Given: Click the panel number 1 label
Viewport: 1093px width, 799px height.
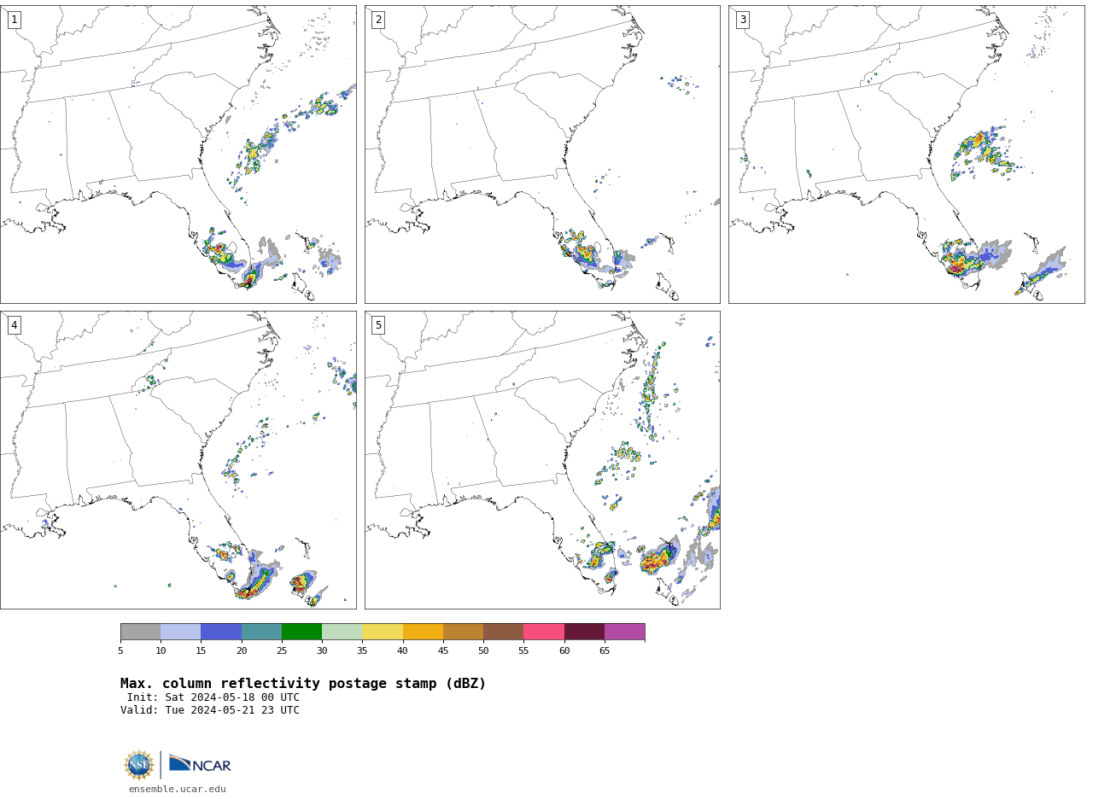Looking at the screenshot, I should coord(14,20).
